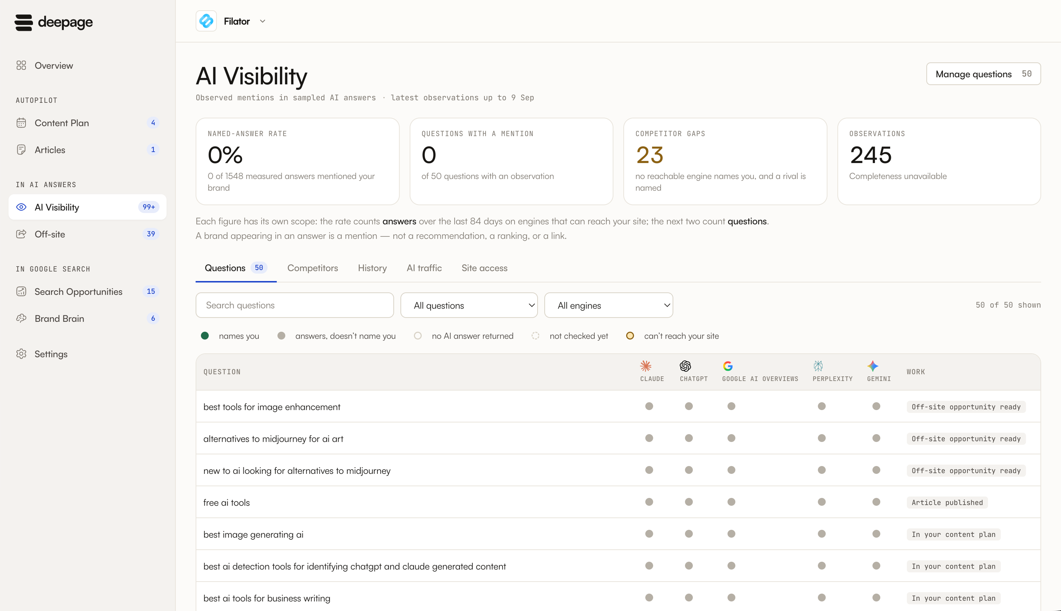Click the deepage logo
This screenshot has height=611, width=1061.
(54, 22)
